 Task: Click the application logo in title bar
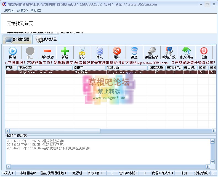pos(4,4)
